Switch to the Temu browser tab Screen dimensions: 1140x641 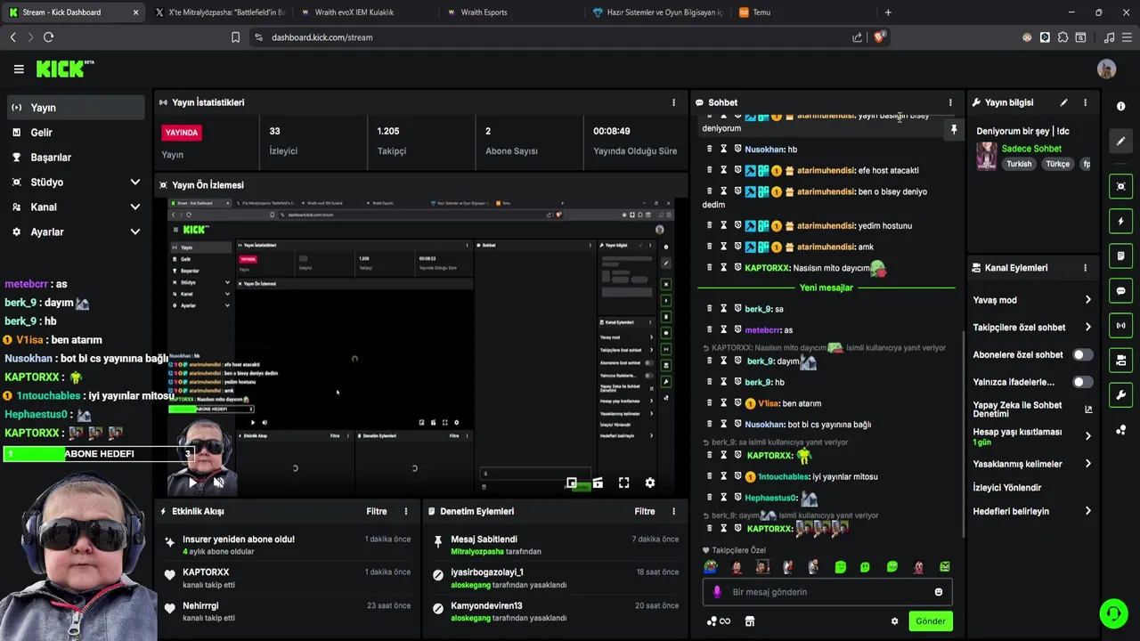(x=802, y=12)
